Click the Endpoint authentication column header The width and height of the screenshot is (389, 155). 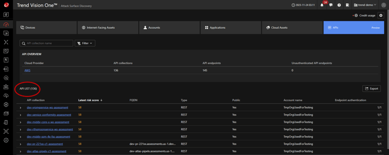[350, 100]
